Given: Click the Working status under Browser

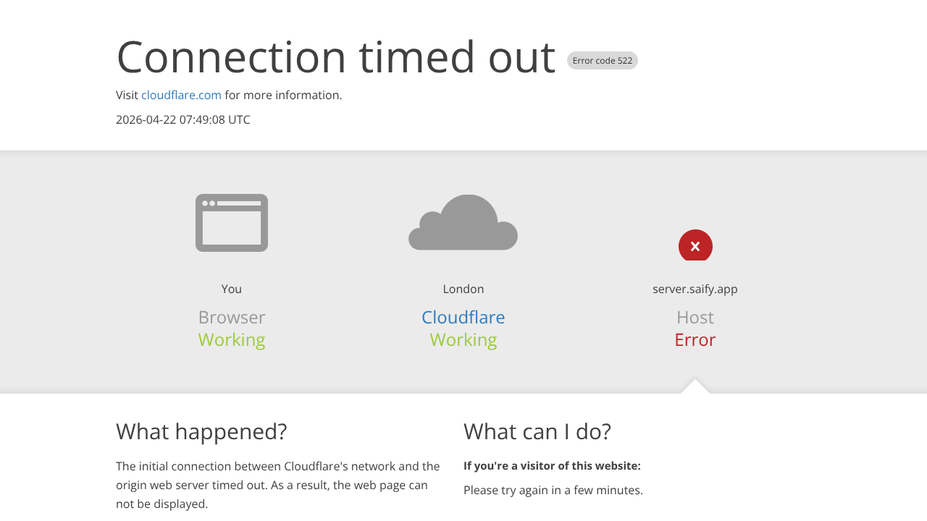Looking at the screenshot, I should point(232,339).
